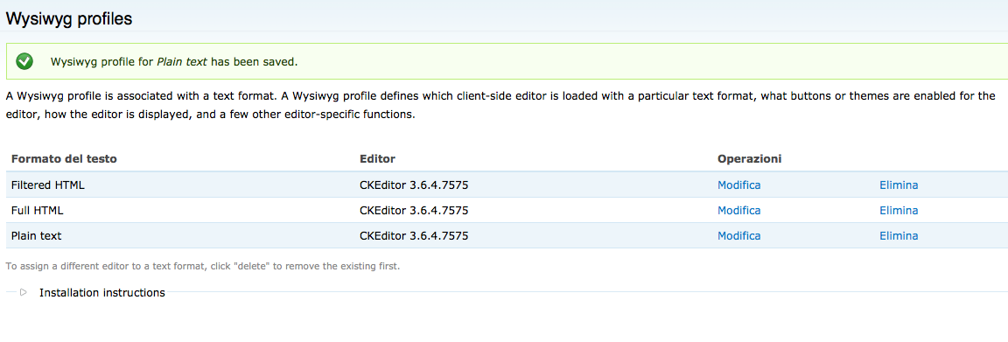Click CKEditor version in Filtered HTML row
The height and width of the screenshot is (342, 1008).
point(413,185)
